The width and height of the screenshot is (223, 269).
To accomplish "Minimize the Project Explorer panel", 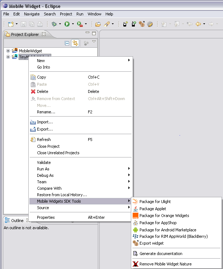I will tap(87, 32).
